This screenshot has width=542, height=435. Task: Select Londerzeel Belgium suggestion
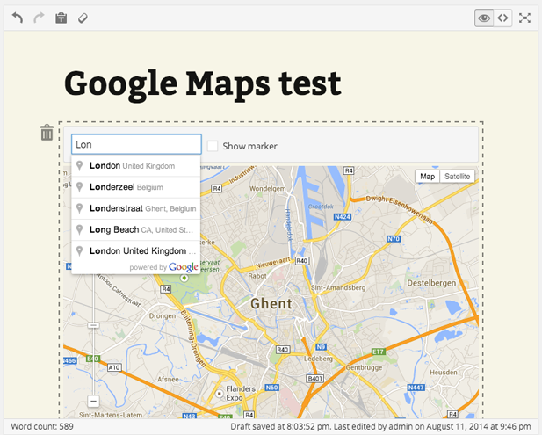(x=135, y=187)
